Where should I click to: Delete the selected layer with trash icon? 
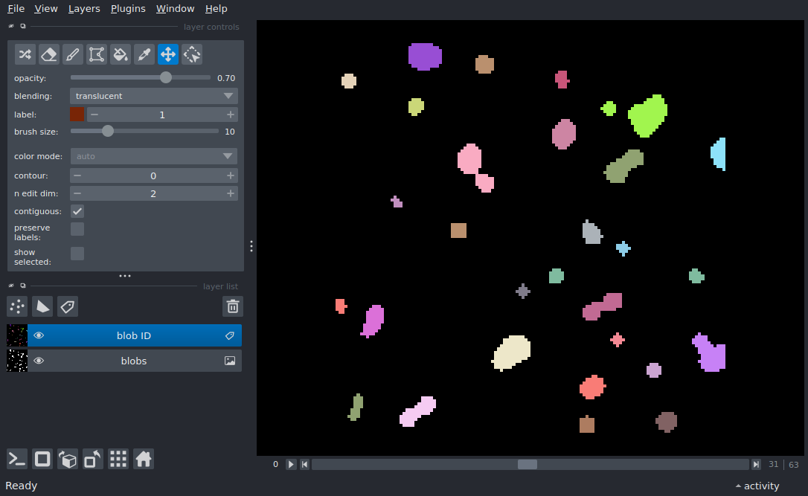(x=232, y=306)
